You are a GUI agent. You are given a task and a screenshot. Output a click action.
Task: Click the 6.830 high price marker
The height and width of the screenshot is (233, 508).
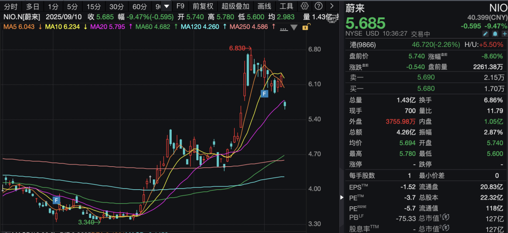240,48
